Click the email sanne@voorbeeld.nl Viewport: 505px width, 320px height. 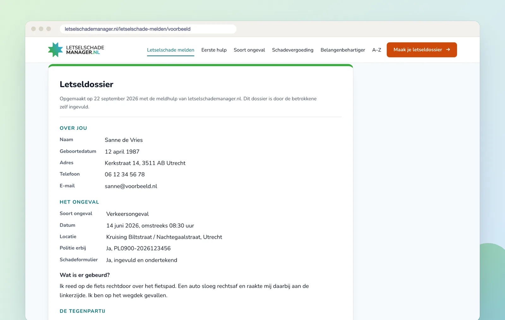pos(131,186)
